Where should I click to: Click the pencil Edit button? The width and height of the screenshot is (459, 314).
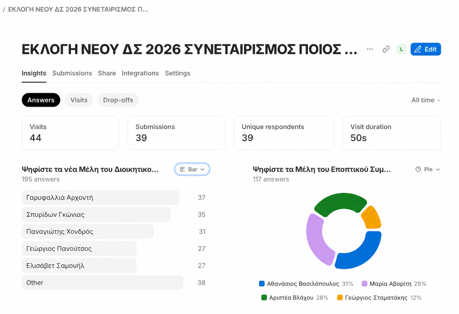[425, 49]
